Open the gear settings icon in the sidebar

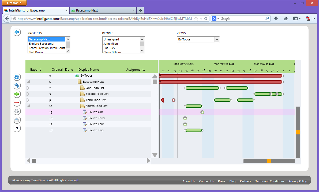(x=17, y=111)
